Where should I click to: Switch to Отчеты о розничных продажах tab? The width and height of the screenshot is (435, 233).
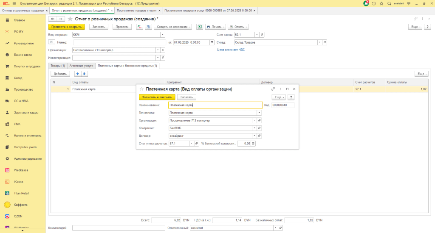click(x=23, y=11)
